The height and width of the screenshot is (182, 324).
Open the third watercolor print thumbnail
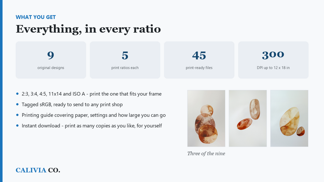tap(289, 118)
